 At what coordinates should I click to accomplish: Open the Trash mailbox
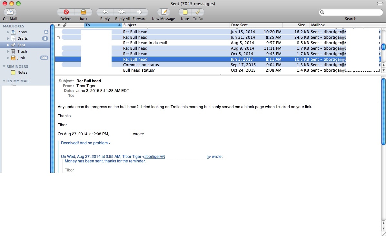[x=22, y=51]
